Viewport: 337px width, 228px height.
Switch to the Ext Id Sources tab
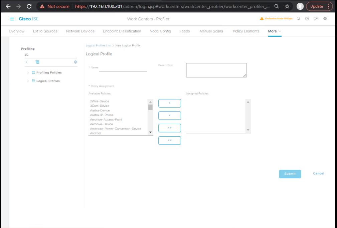pos(45,31)
